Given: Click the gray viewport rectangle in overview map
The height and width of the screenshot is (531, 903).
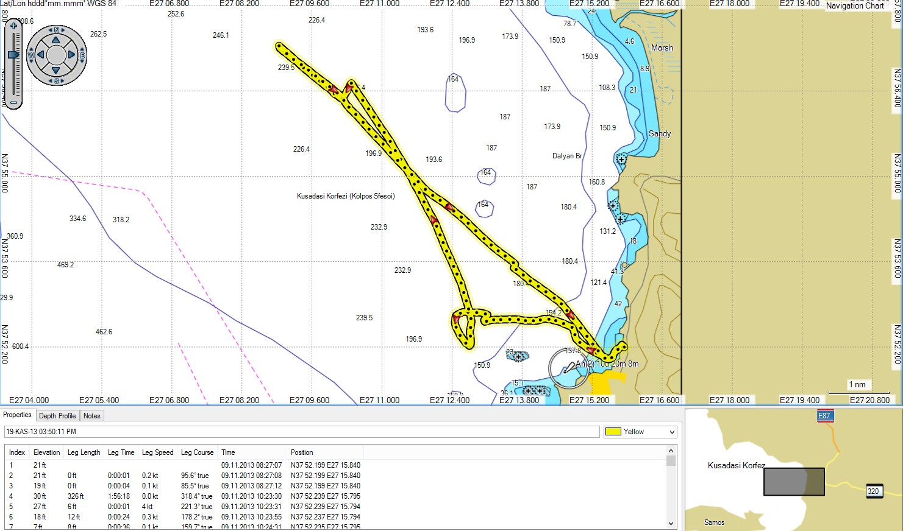Looking at the screenshot, I should [x=794, y=482].
